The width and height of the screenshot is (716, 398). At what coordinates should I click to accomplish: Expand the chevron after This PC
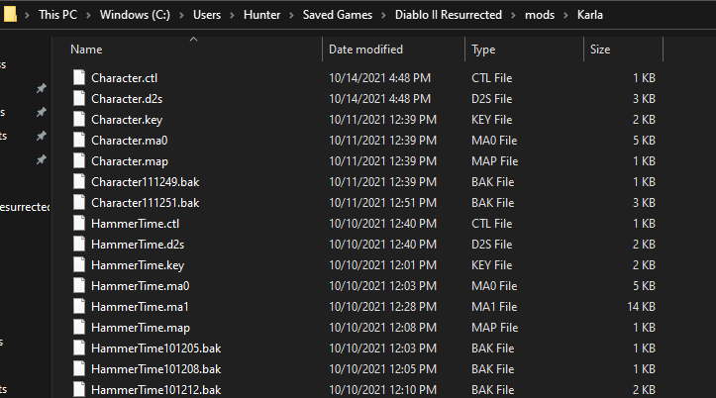click(x=88, y=15)
